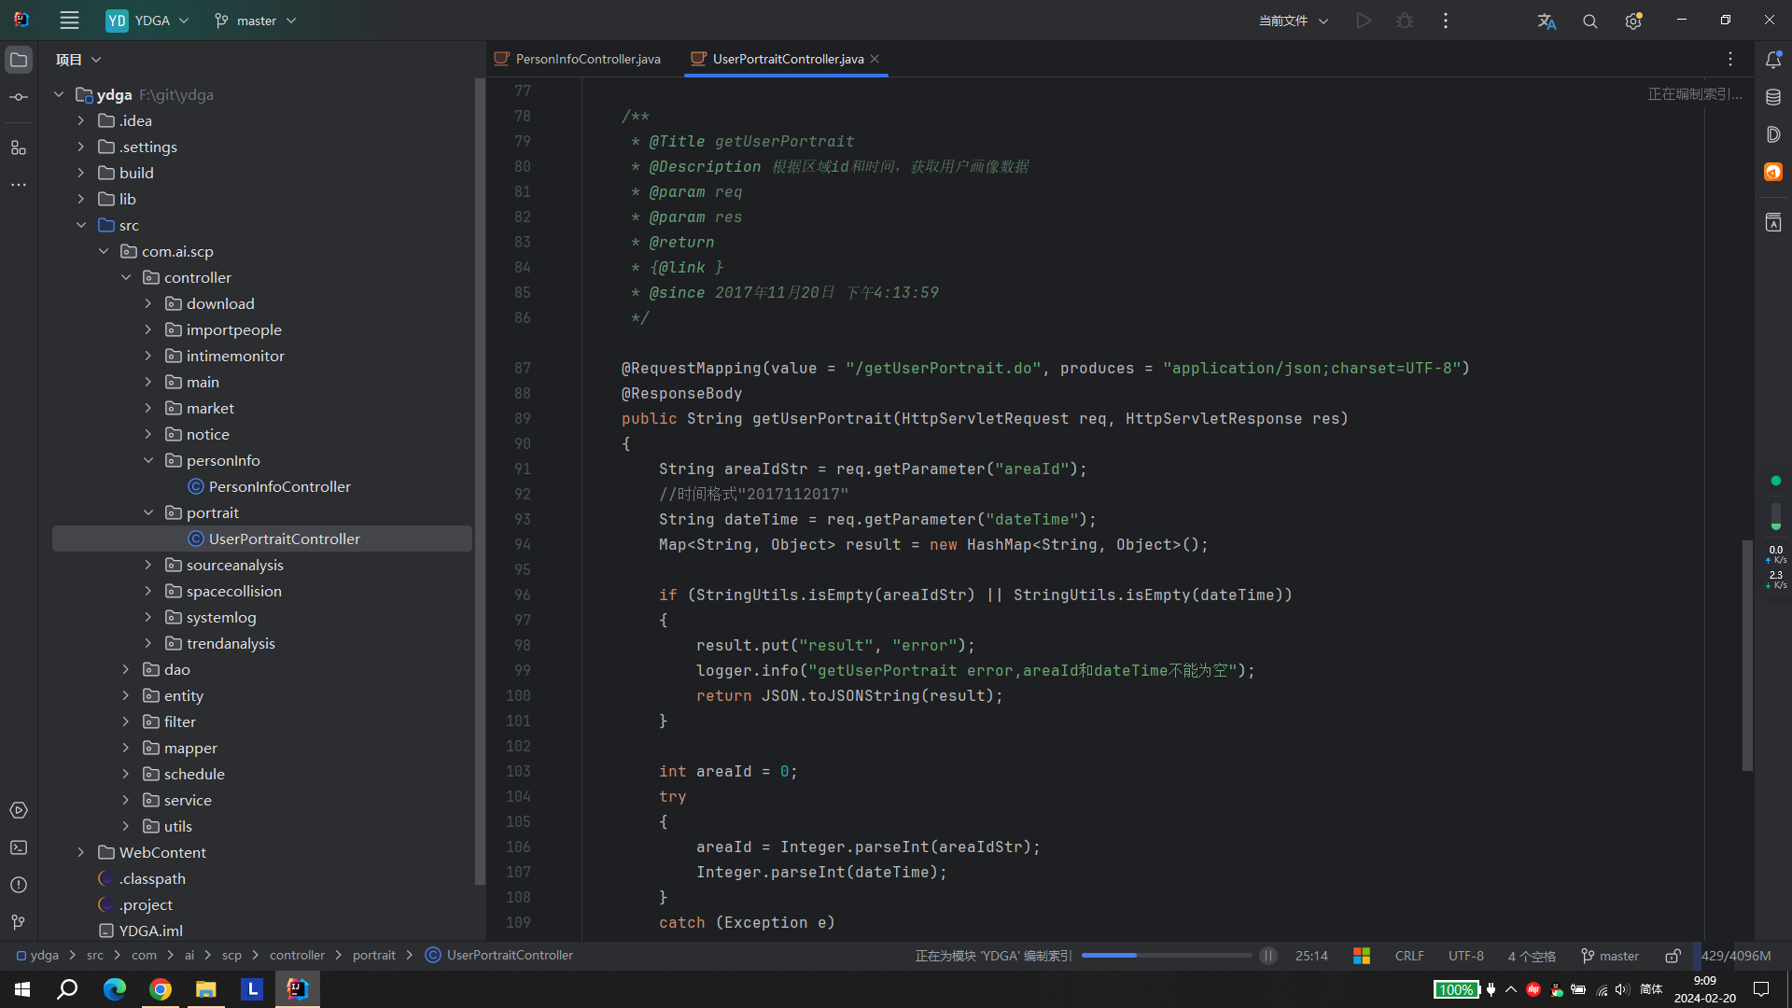The height and width of the screenshot is (1008, 1792).
Task: Expand the .idea folder
Action: pyautogui.click(x=81, y=120)
